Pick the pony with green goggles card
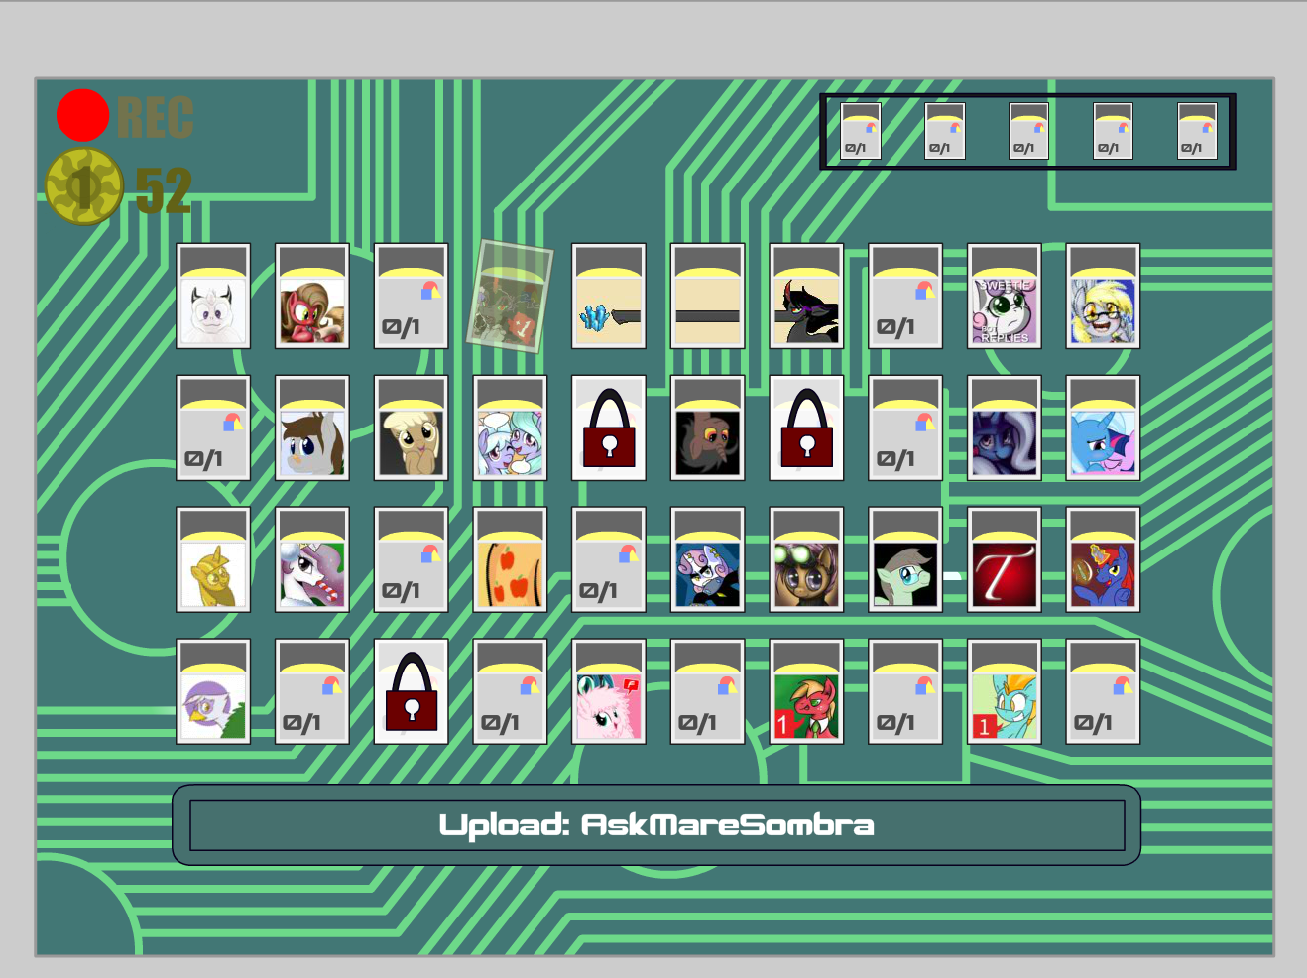 tap(807, 559)
